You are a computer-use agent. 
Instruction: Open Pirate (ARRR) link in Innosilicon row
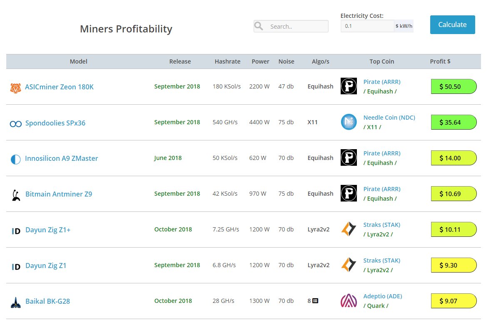pyautogui.click(x=382, y=153)
